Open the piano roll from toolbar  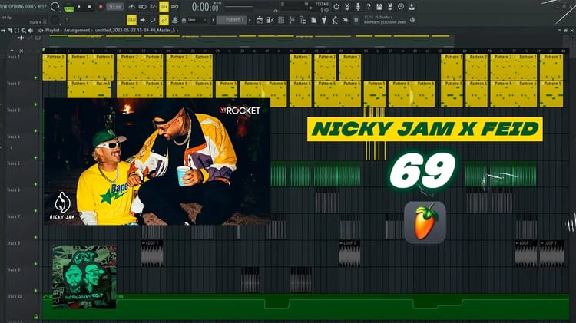pos(270,20)
